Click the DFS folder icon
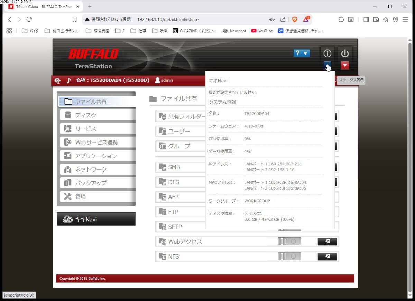 click(163, 182)
